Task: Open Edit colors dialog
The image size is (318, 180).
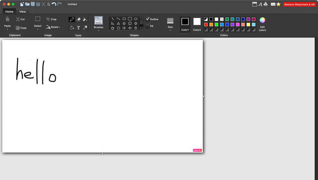Action: 262,24
